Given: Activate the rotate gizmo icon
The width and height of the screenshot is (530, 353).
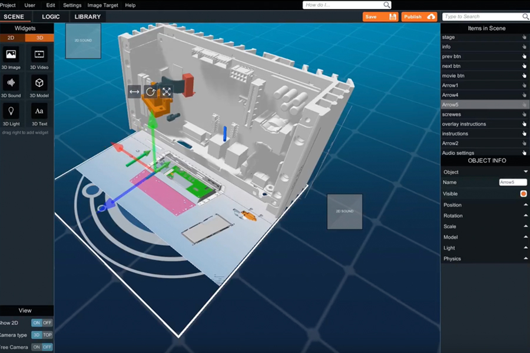Looking at the screenshot, I should 150,92.
